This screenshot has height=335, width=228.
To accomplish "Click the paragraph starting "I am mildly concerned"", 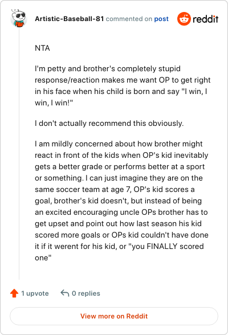I will click(x=121, y=201).
